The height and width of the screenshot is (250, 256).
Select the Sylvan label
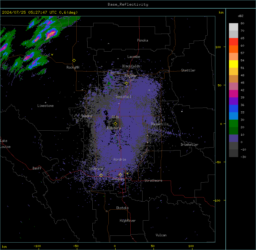click(116, 73)
